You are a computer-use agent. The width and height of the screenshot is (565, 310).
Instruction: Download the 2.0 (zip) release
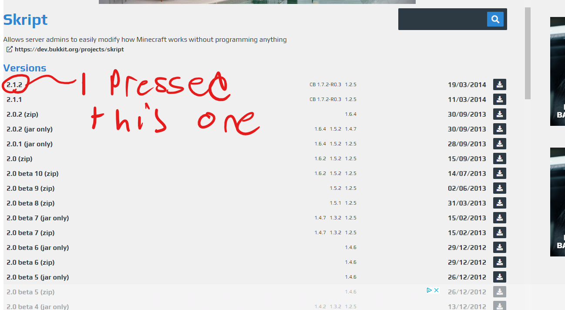pyautogui.click(x=500, y=158)
